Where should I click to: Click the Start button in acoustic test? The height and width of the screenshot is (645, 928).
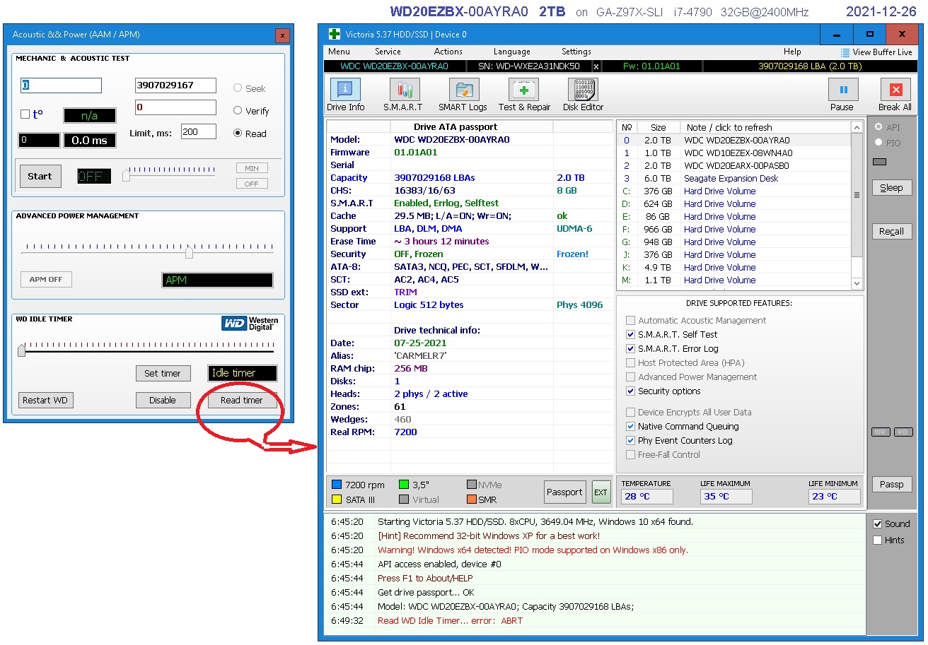(x=40, y=176)
